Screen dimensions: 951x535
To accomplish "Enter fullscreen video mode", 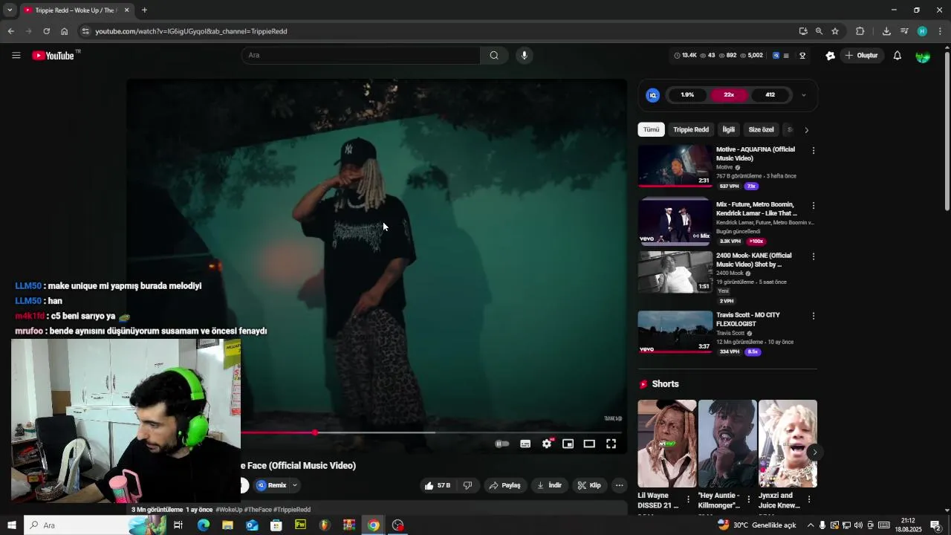I will click(x=611, y=444).
